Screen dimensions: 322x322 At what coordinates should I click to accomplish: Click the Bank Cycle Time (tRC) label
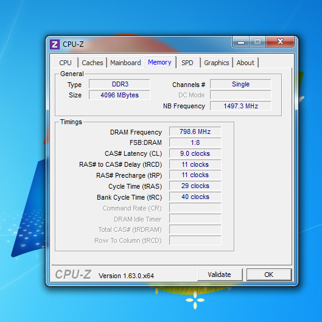tap(130, 197)
